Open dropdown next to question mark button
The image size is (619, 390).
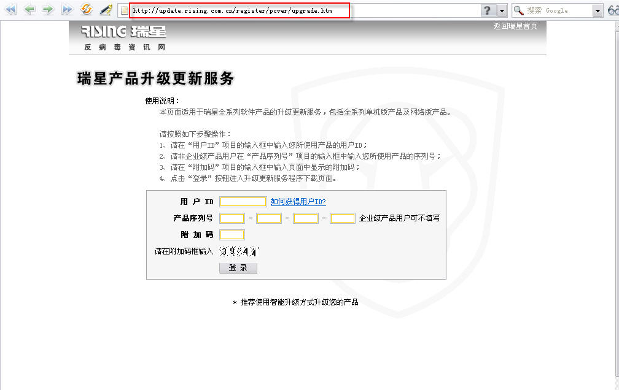502,10
